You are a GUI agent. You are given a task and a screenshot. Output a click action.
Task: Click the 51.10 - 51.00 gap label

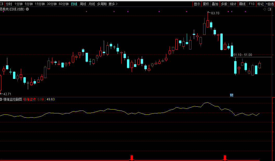click(243, 55)
